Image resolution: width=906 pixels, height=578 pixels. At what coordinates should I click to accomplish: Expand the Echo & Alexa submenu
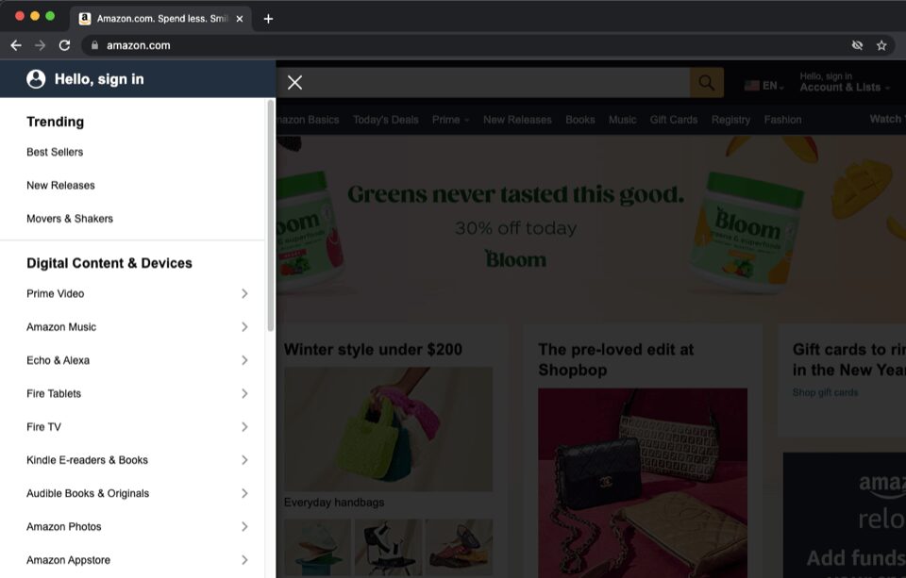click(244, 360)
